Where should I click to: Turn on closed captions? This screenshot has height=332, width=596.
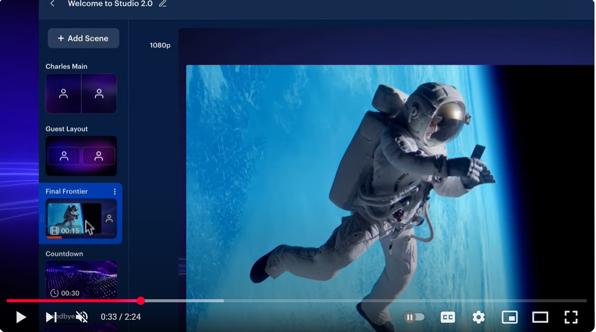[x=448, y=317]
